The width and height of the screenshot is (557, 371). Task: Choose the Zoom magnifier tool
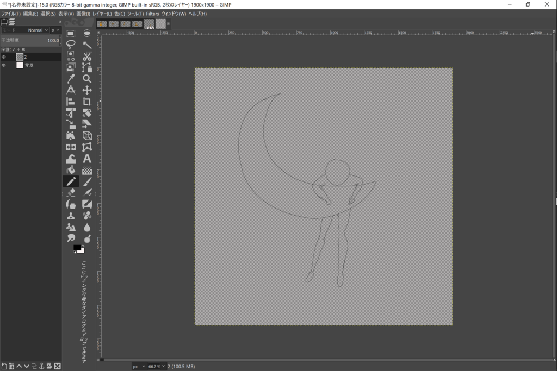coord(87,79)
